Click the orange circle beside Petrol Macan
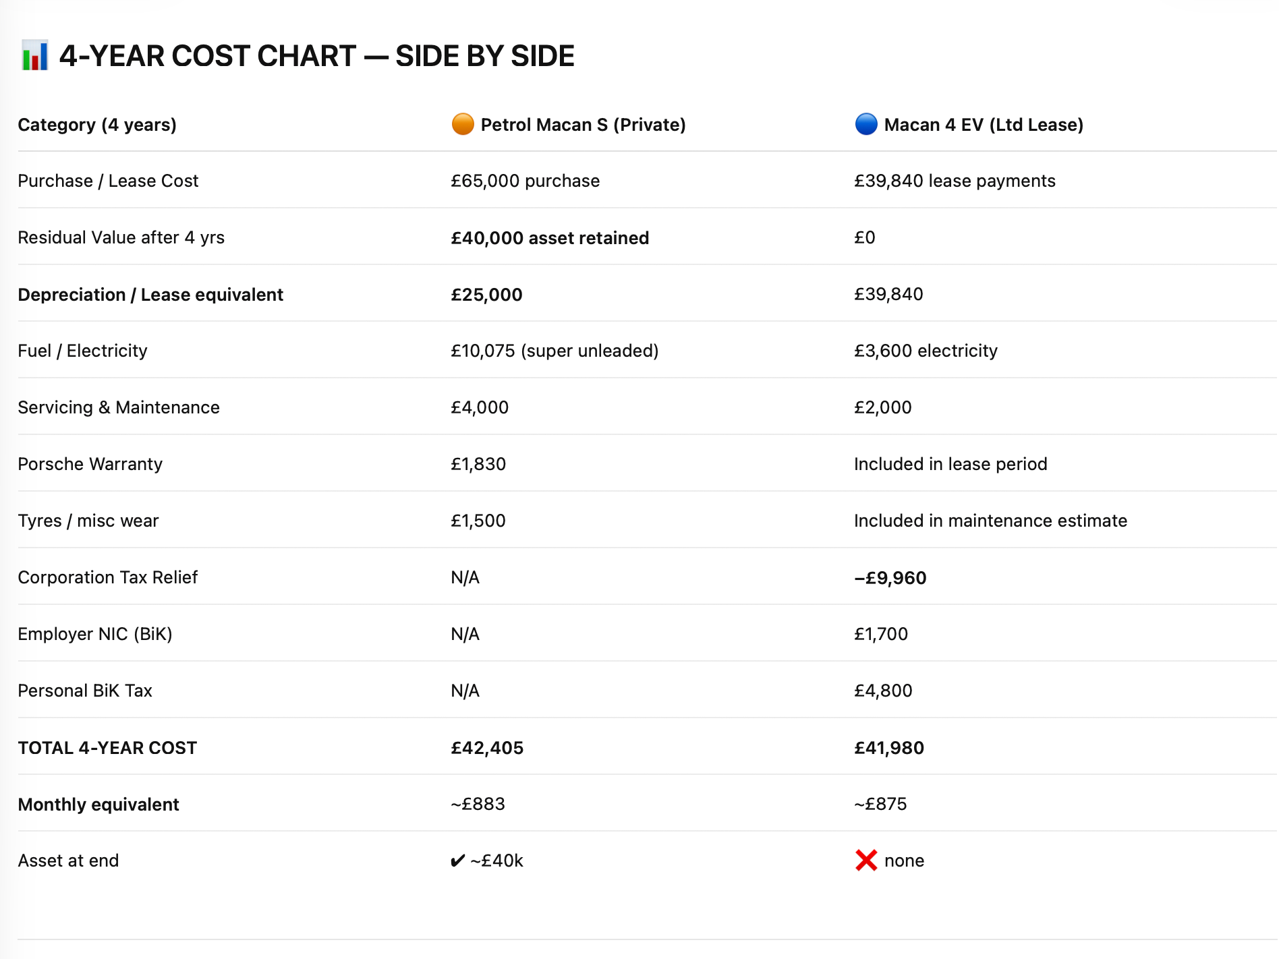The image size is (1279, 959). tap(463, 124)
